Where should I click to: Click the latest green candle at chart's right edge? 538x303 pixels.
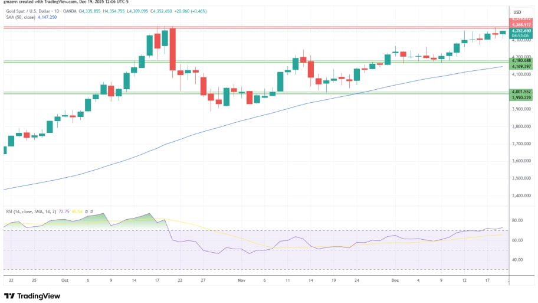click(503, 32)
